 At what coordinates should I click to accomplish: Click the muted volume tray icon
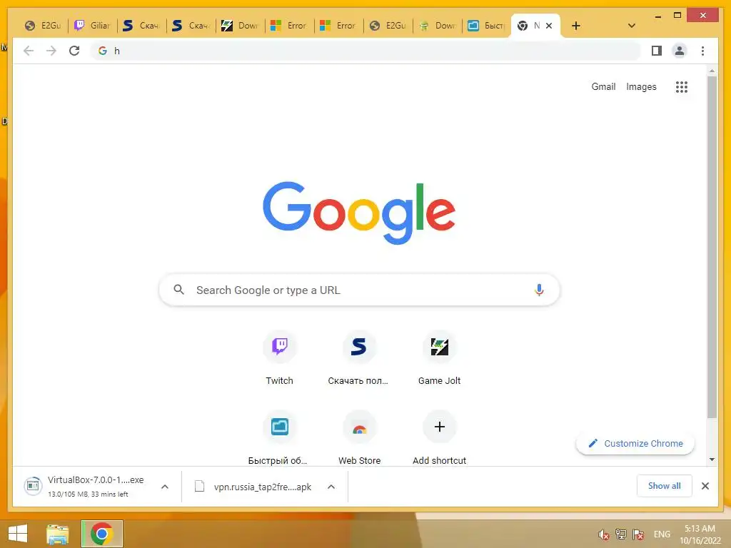pyautogui.click(x=604, y=534)
